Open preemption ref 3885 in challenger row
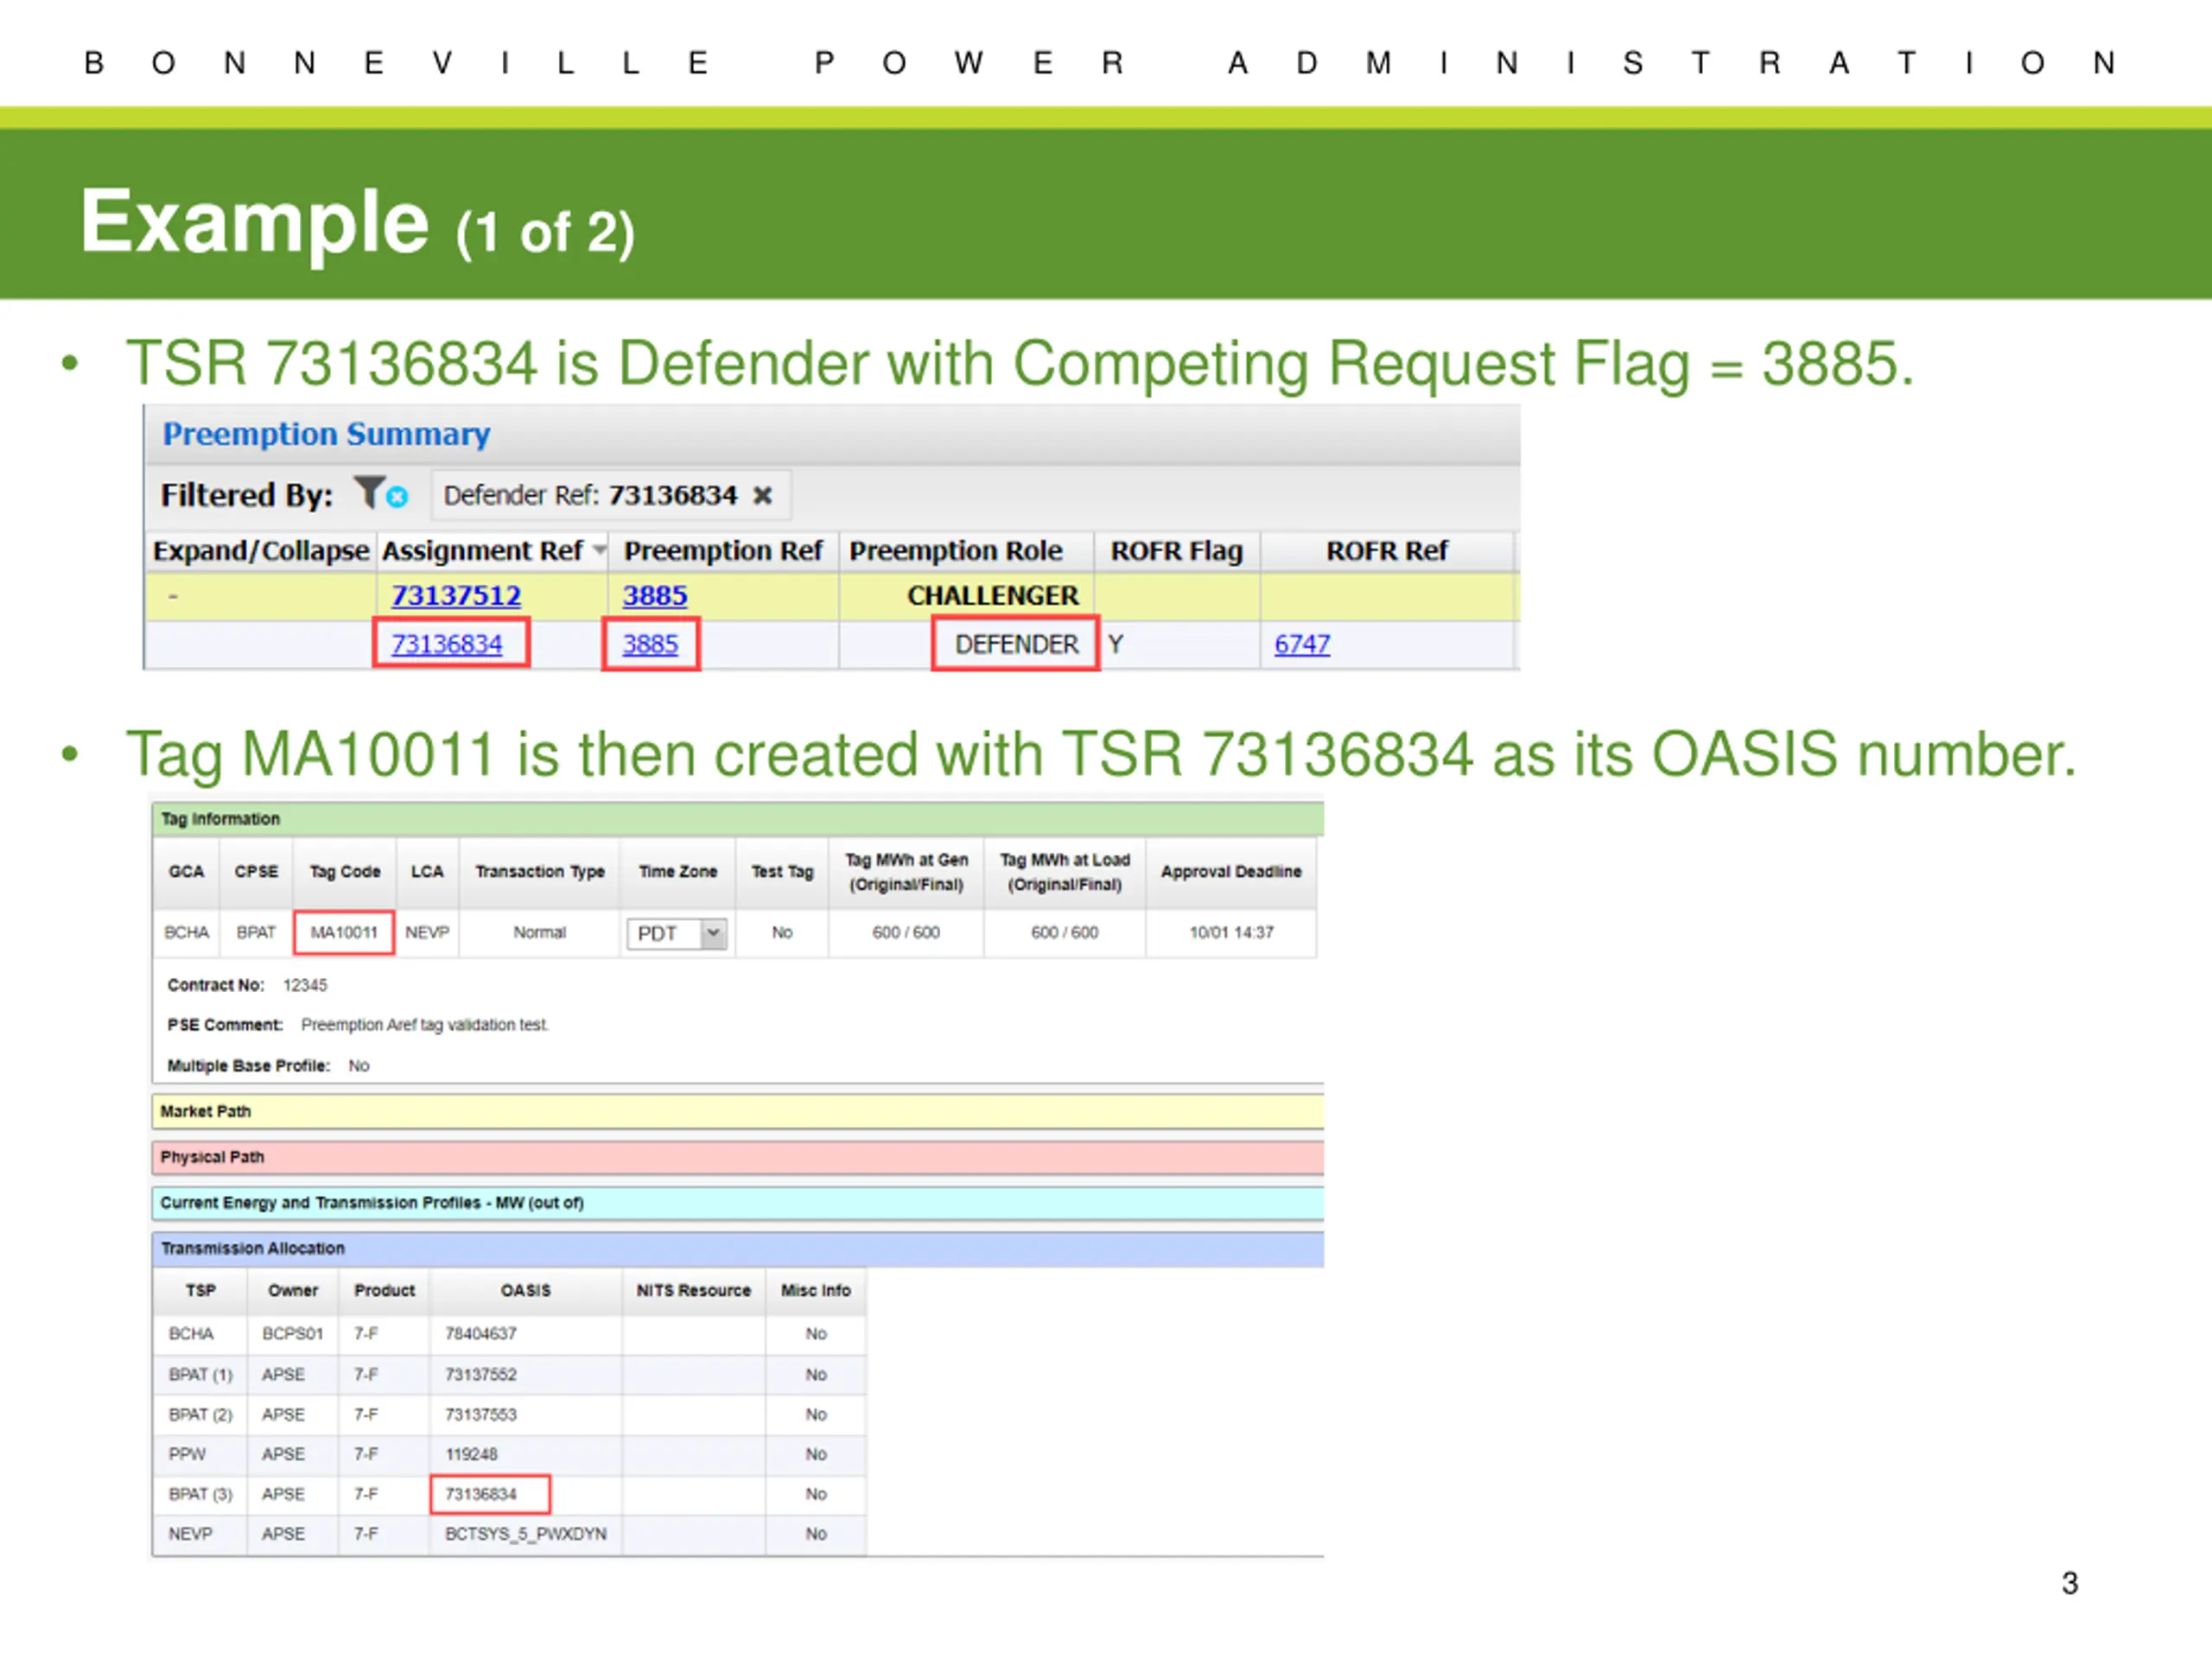 655,596
